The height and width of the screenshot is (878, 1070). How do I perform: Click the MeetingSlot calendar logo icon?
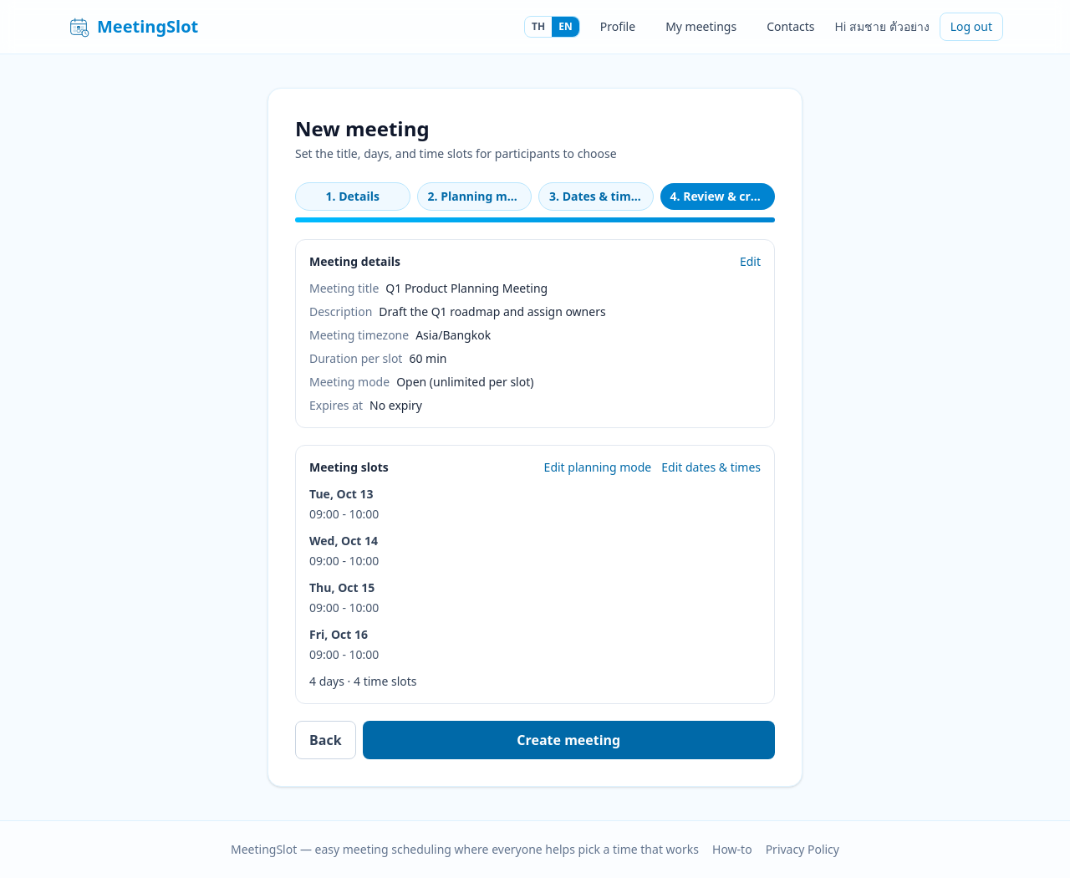tap(79, 27)
